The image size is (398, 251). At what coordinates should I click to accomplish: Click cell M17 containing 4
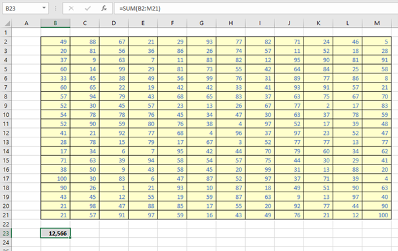tap(377, 178)
